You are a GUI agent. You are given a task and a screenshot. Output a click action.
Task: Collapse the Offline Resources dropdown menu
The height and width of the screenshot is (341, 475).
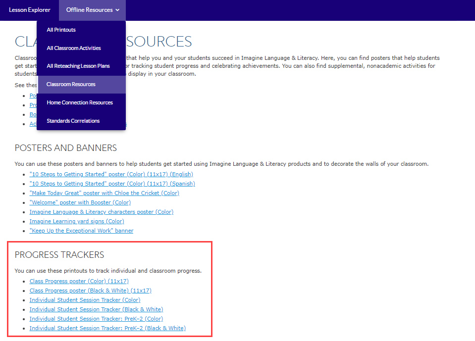click(x=92, y=10)
